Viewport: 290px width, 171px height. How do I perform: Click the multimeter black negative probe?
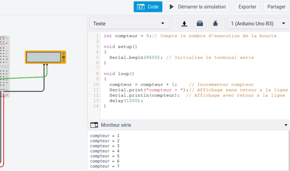[x=44, y=65]
